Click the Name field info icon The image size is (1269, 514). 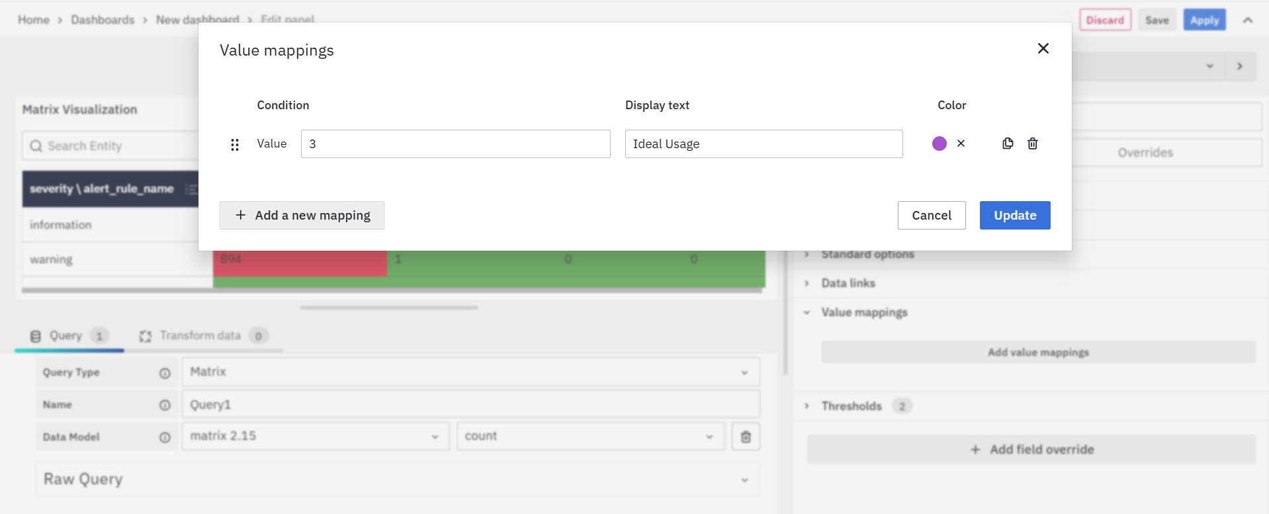coord(165,405)
